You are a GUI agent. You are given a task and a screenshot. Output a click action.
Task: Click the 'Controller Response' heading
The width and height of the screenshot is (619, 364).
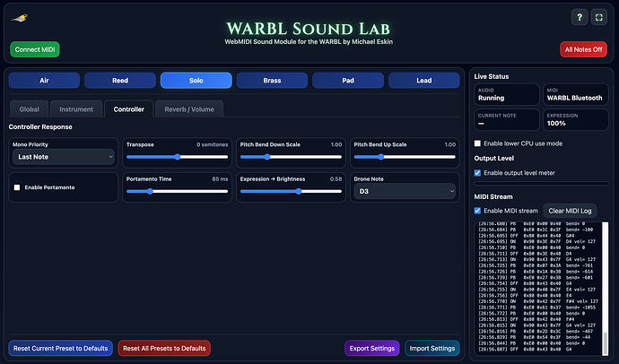(40, 127)
